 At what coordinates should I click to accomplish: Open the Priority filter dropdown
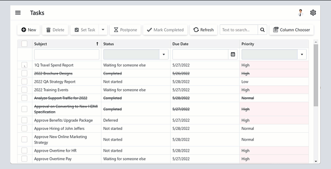(302, 55)
